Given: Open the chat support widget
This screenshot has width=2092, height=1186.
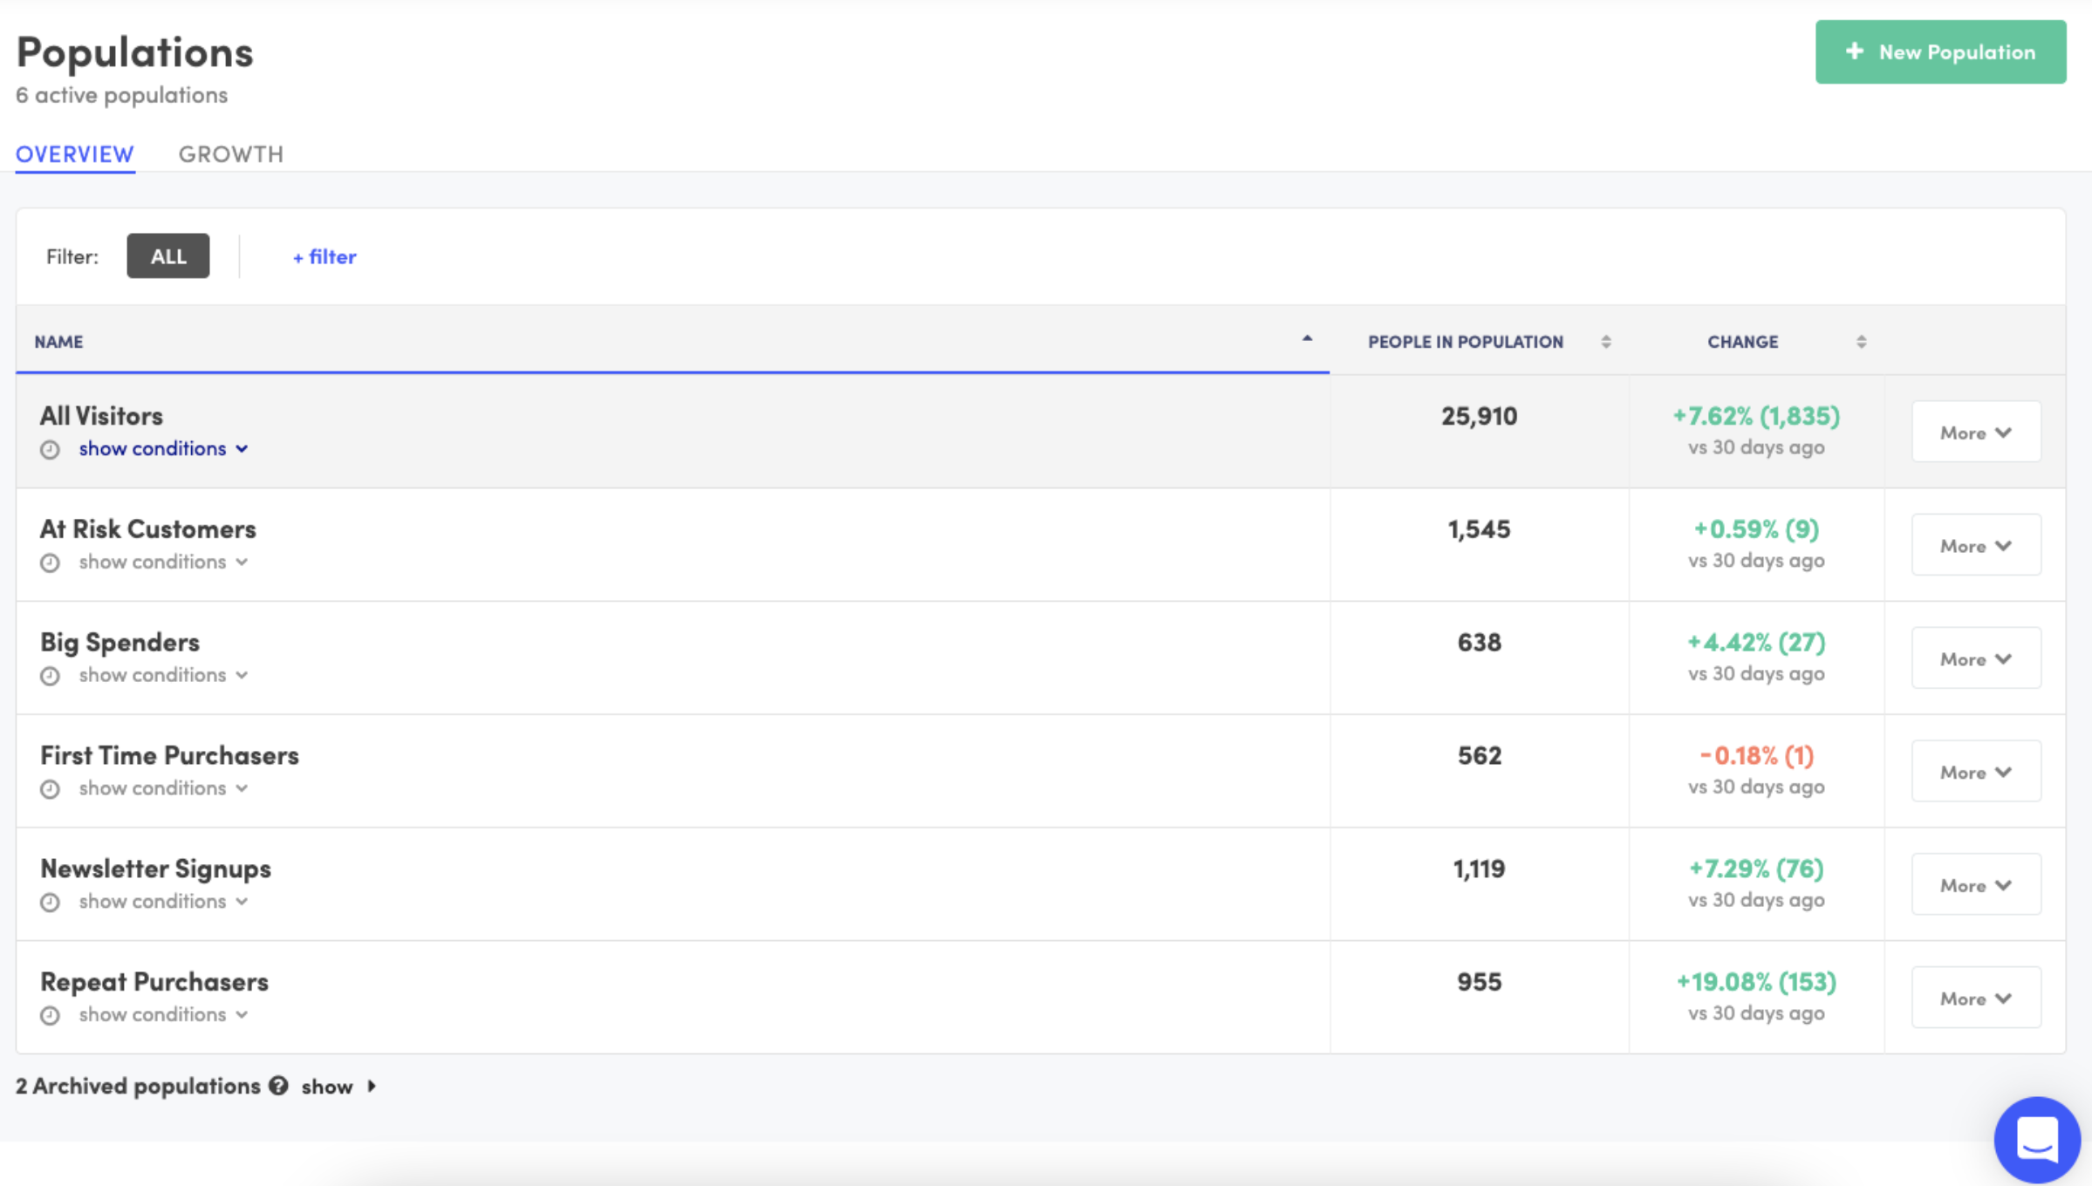Looking at the screenshot, I should click(2037, 1139).
